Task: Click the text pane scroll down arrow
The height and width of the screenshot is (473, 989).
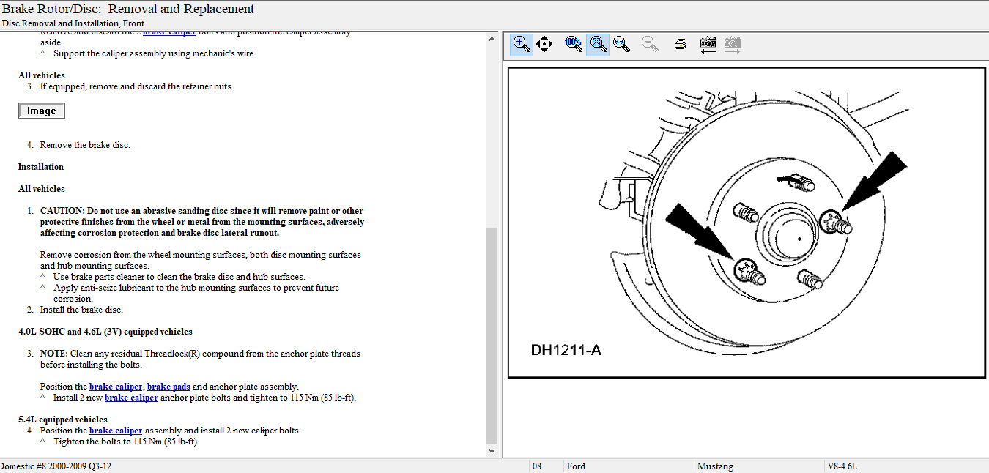Action: coord(492,451)
